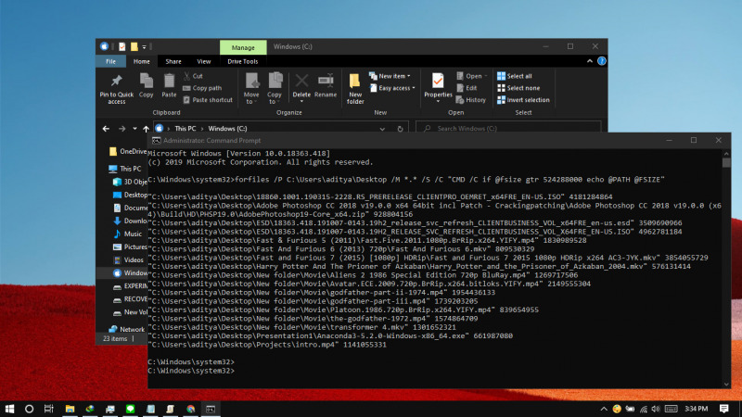Click the Command Prompt scrollbar thumb
The image size is (742, 417).
point(726,161)
